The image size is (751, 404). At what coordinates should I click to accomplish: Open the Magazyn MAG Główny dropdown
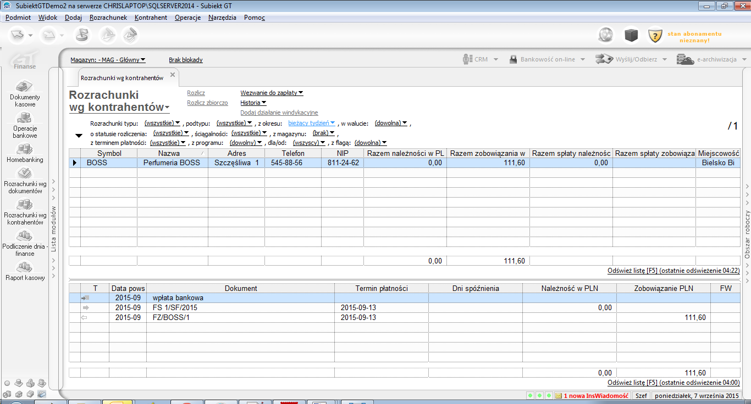point(108,60)
